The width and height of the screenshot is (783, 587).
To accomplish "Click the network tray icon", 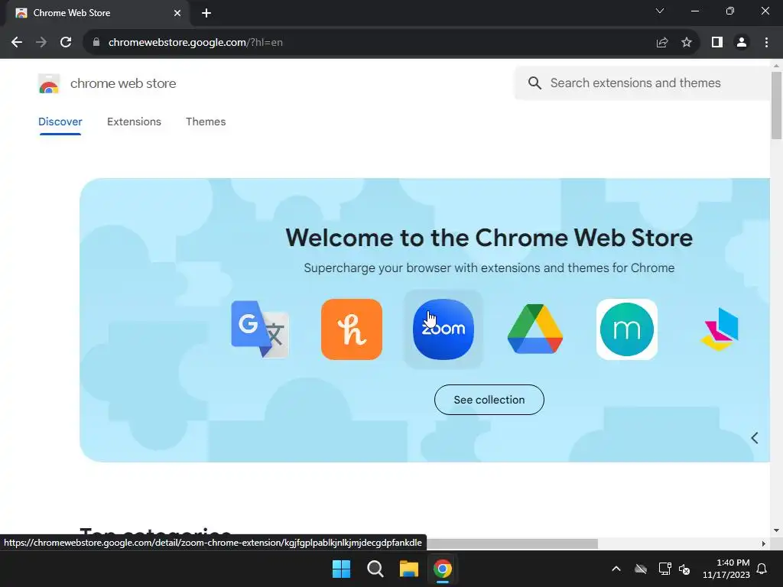I will (664, 569).
